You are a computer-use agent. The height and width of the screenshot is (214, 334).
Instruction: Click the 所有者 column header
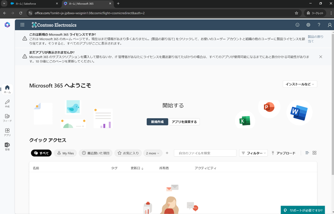[x=164, y=168]
